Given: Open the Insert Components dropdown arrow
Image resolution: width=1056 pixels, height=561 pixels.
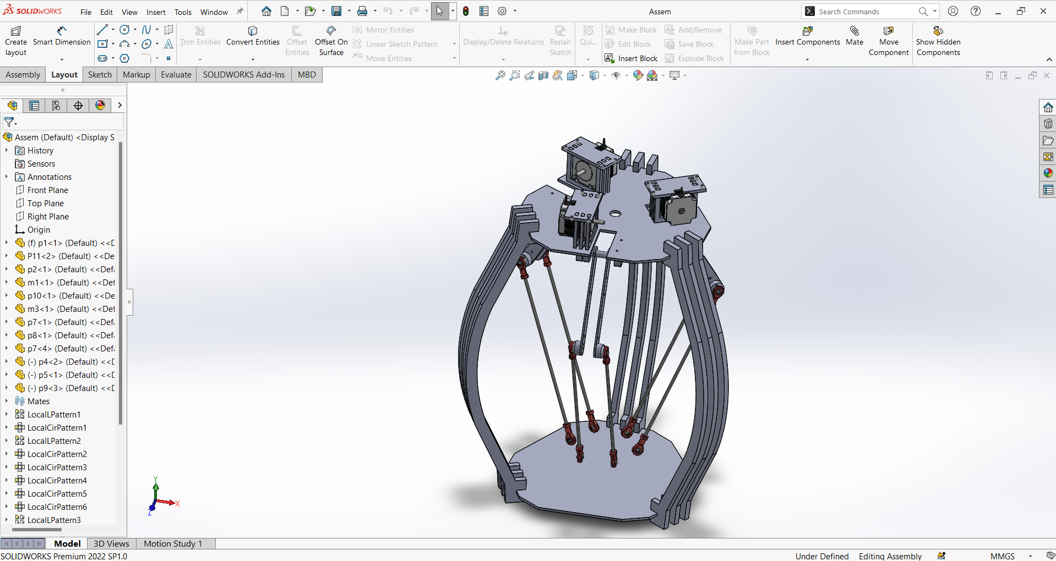Looking at the screenshot, I should click(807, 59).
